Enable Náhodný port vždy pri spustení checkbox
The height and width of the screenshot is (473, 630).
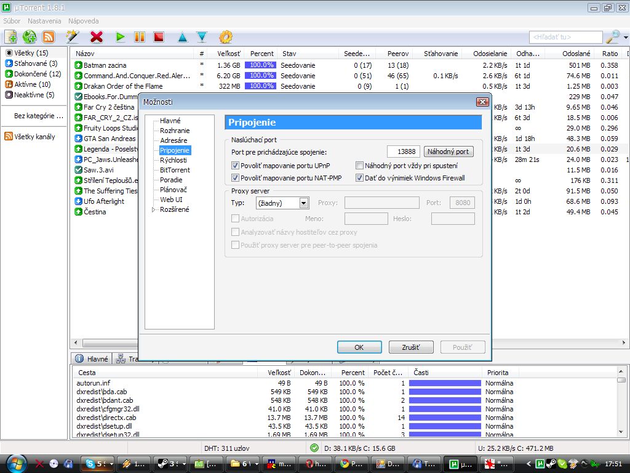tap(359, 165)
